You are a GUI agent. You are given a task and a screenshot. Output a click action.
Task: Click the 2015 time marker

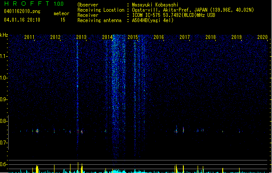coord(133,37)
